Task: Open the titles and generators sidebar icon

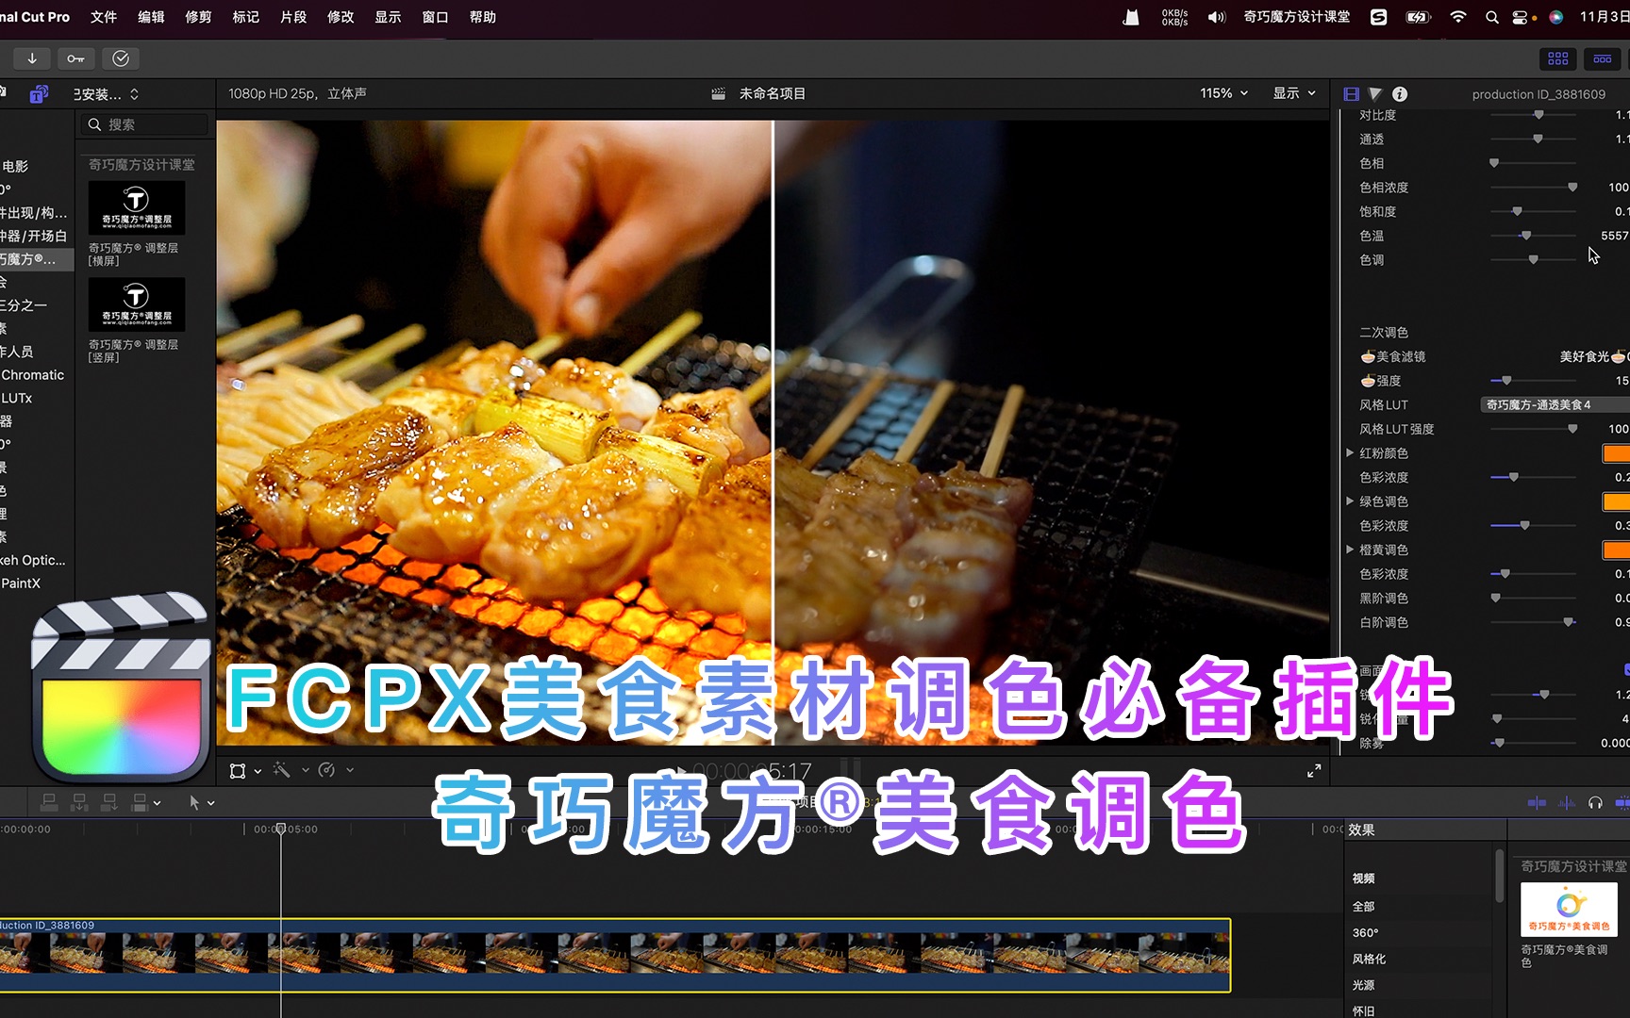Action: click(x=39, y=94)
